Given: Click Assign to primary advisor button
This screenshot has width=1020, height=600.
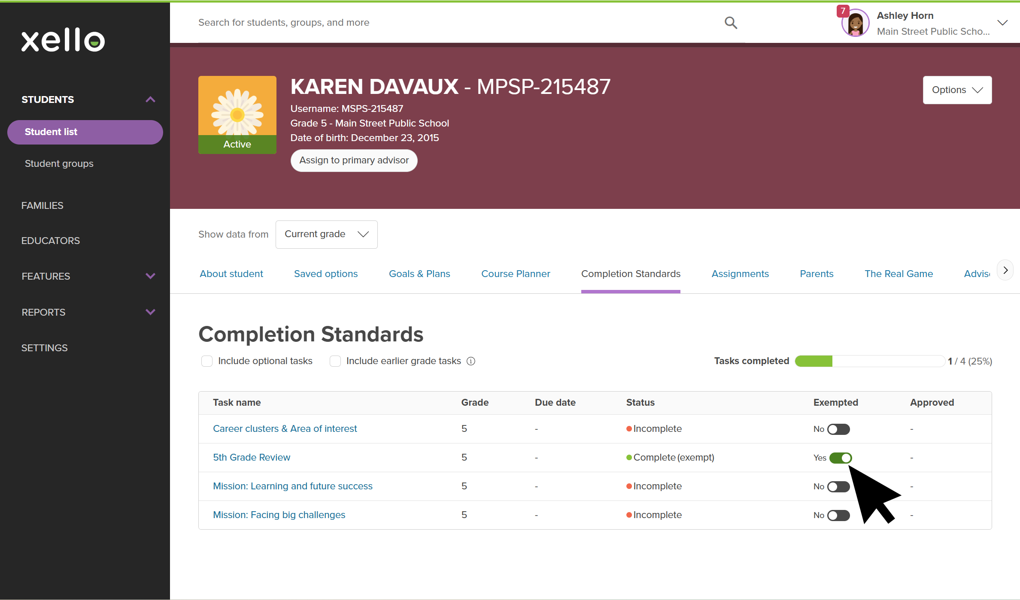Looking at the screenshot, I should (354, 160).
